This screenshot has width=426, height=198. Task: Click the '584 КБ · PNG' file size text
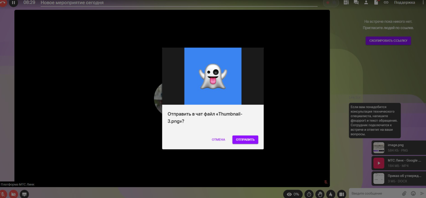398,151
